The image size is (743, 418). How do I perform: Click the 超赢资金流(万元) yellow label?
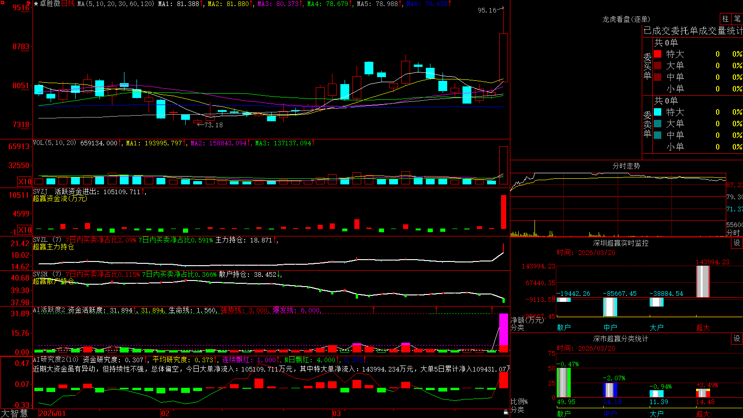60,198
